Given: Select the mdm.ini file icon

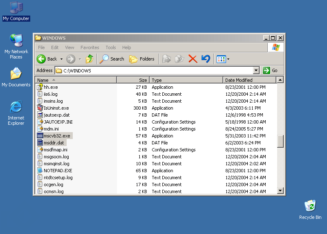Looking at the screenshot, I should 40,128.
